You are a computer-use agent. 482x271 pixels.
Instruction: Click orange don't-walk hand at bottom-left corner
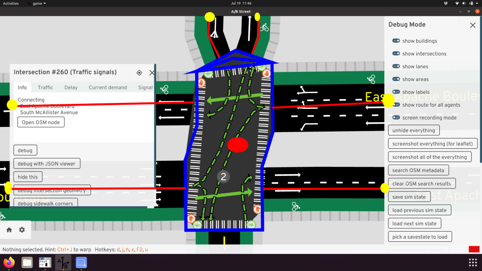(191, 219)
